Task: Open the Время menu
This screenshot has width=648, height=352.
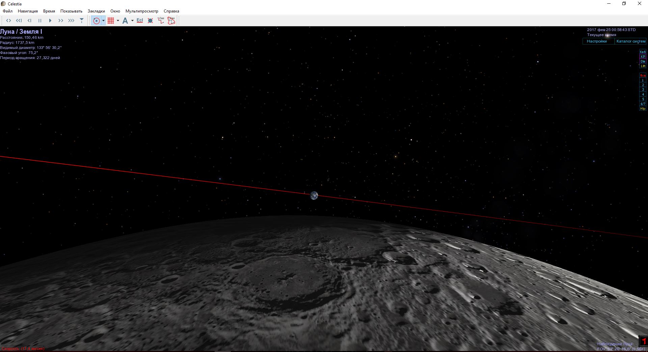Action: point(49,11)
